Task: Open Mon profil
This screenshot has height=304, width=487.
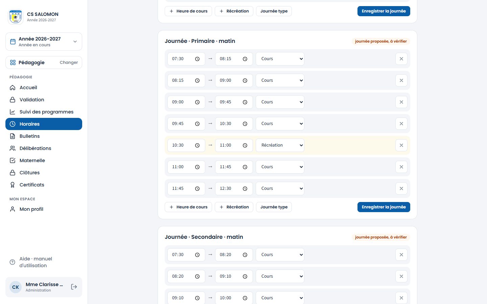Action: click(44, 209)
